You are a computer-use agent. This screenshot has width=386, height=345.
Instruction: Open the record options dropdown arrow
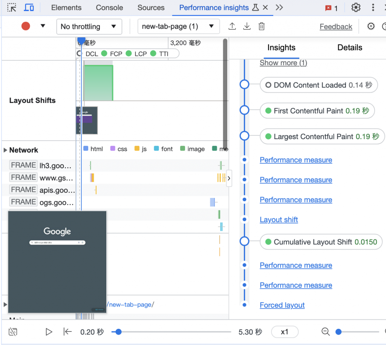[43, 26]
